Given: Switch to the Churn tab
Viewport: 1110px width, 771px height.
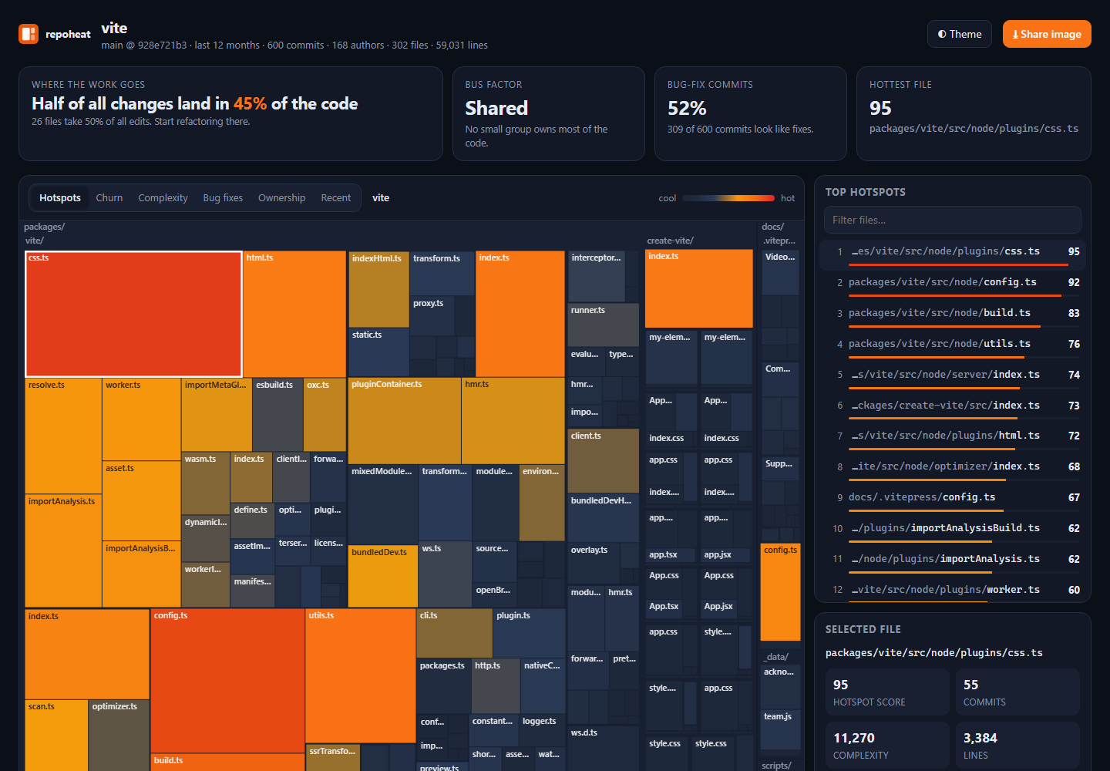Looking at the screenshot, I should (109, 198).
